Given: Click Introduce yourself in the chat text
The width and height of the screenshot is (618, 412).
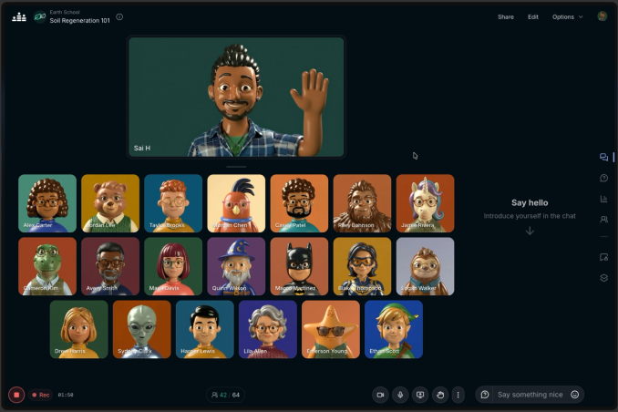Looking at the screenshot, I should click(x=530, y=216).
